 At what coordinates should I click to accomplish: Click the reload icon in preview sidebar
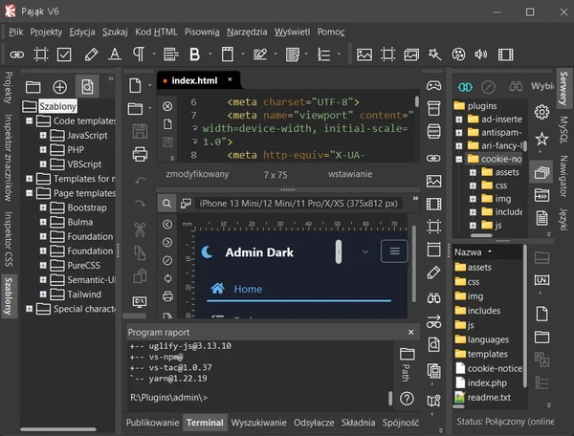pos(167,278)
